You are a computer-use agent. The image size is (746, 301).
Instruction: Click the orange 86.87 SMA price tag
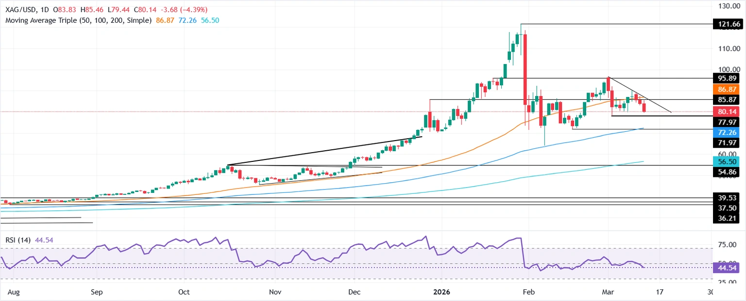click(726, 89)
